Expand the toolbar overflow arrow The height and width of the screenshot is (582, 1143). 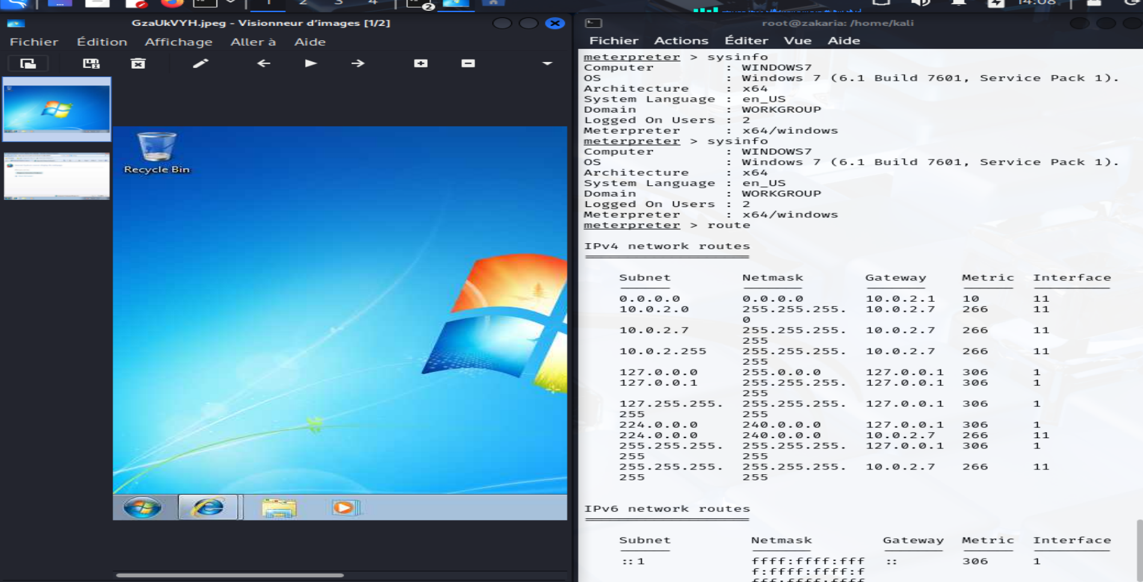tap(547, 63)
